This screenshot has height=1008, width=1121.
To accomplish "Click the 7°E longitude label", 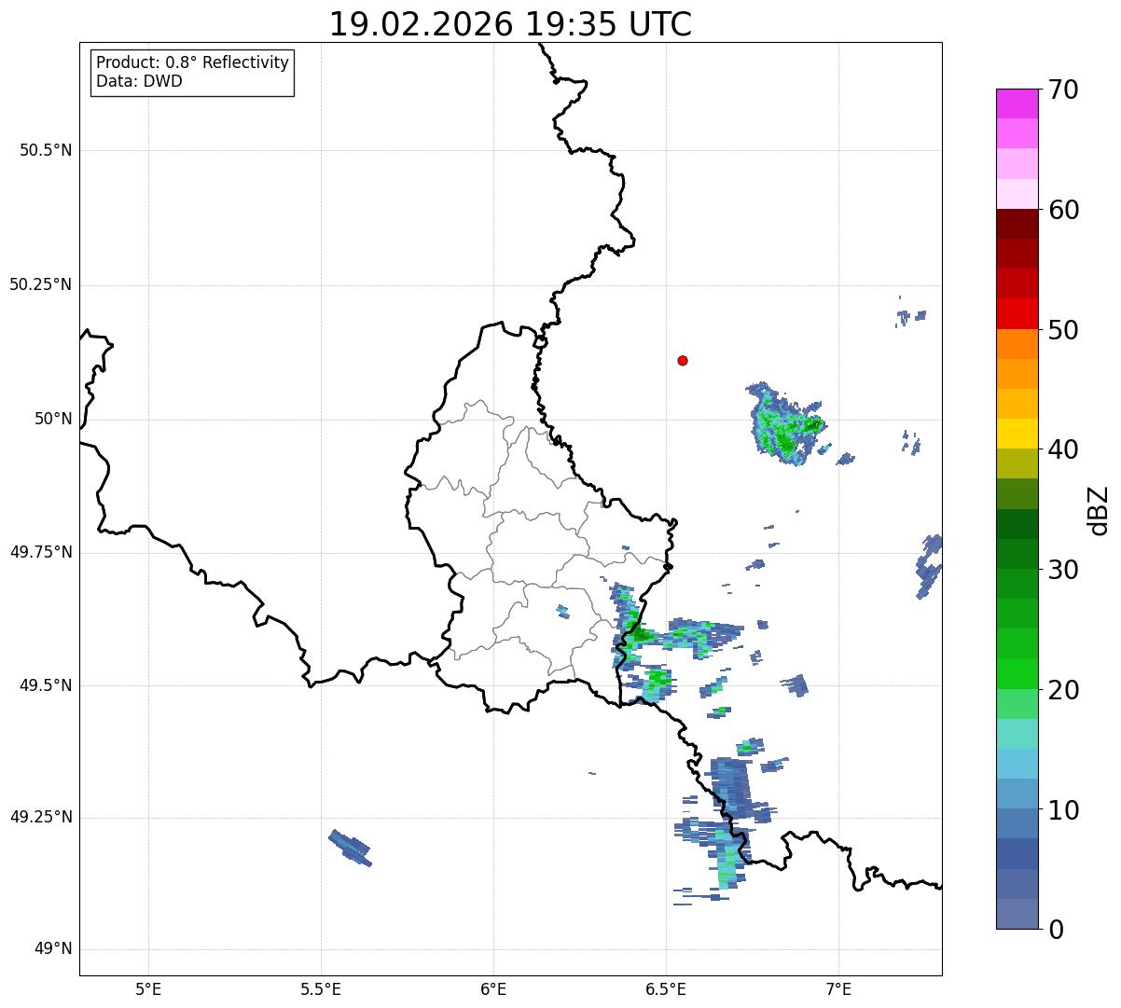I will tap(838, 988).
